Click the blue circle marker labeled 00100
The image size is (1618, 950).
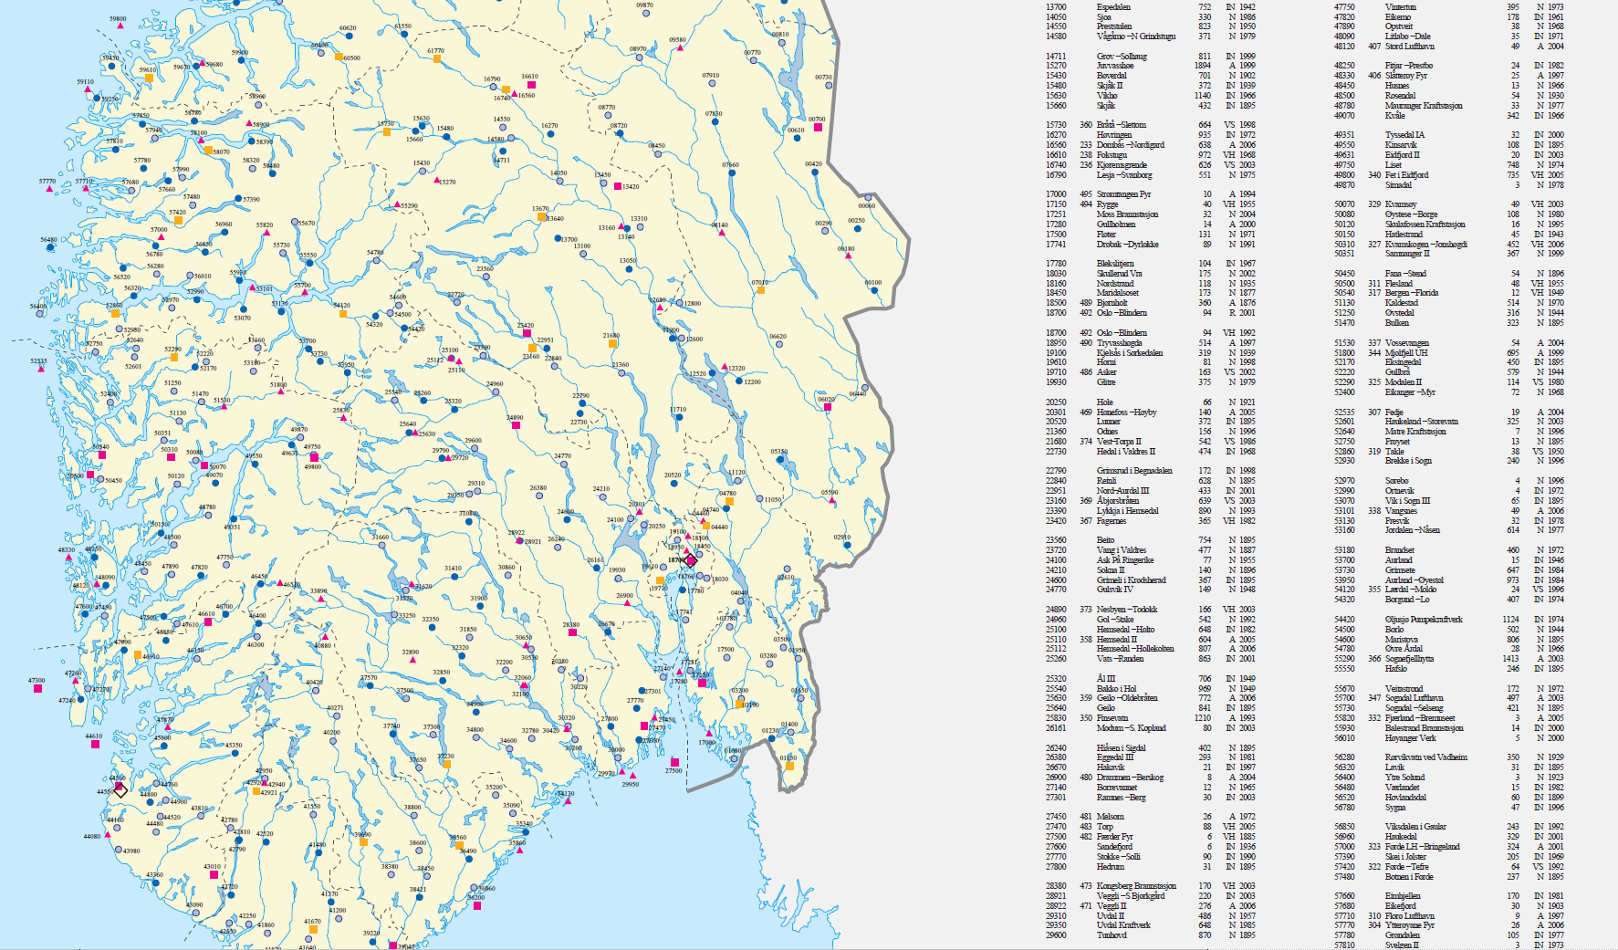coord(874,291)
